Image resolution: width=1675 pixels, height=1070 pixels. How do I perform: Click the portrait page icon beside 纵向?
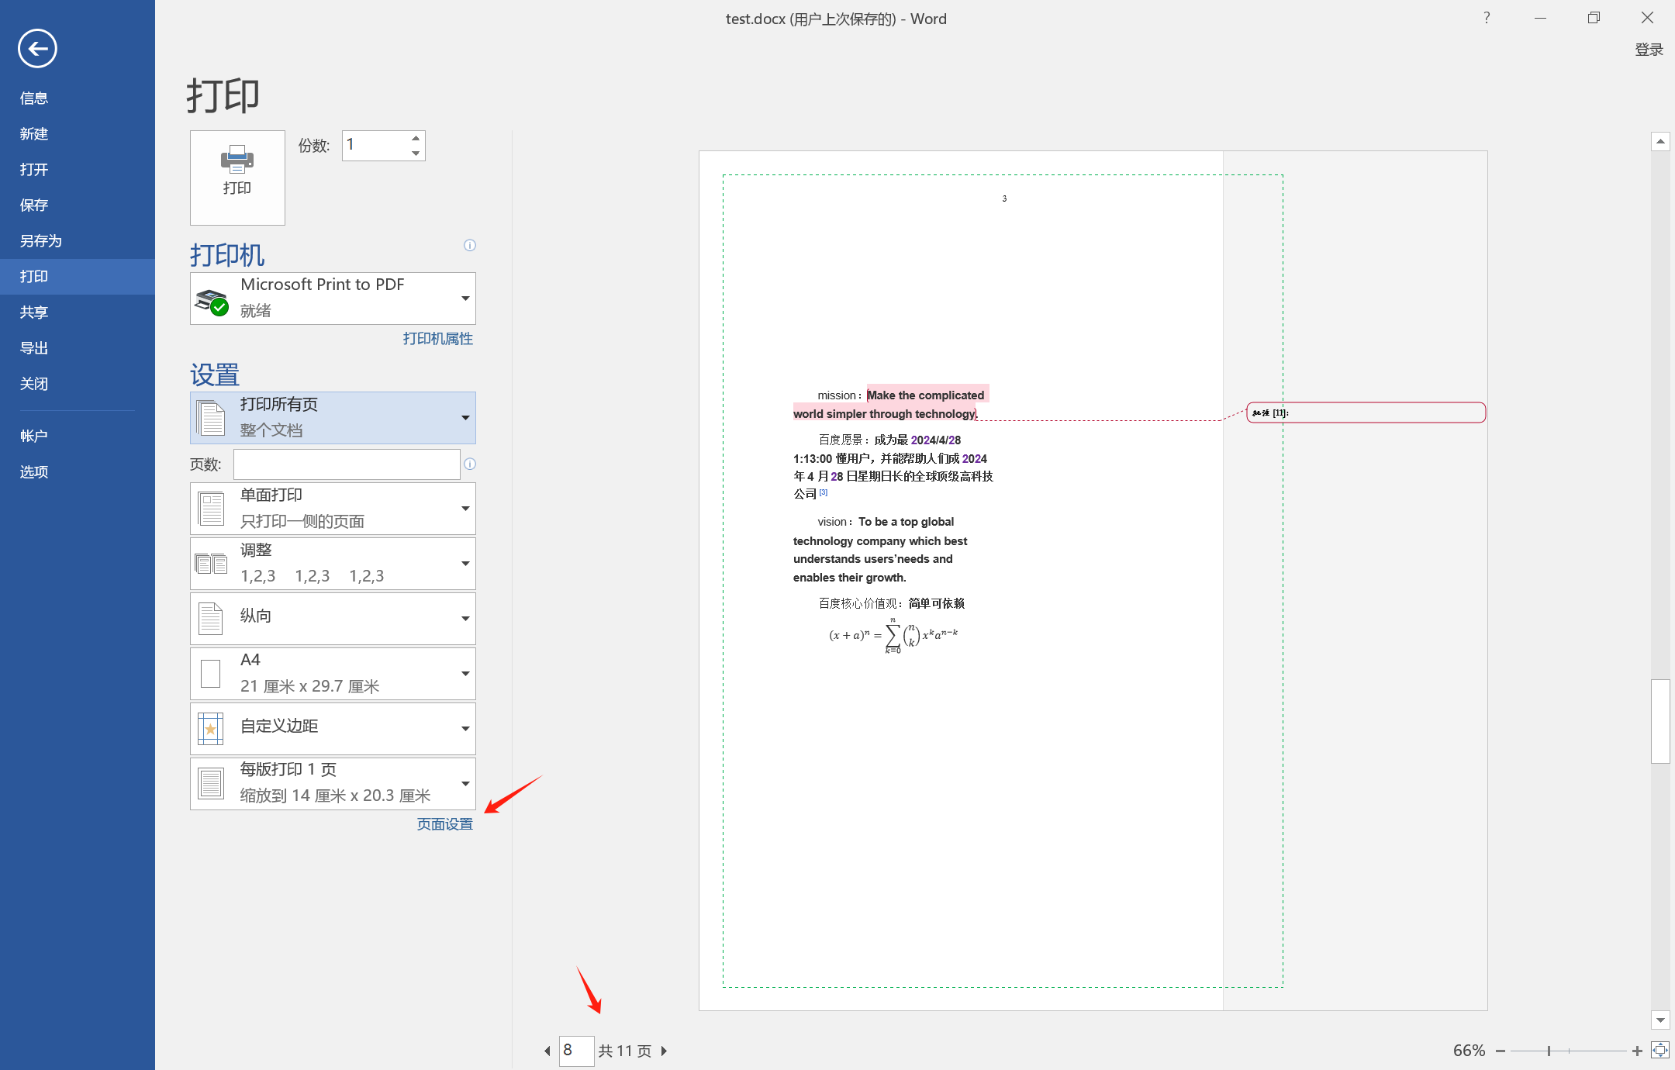pyautogui.click(x=210, y=619)
